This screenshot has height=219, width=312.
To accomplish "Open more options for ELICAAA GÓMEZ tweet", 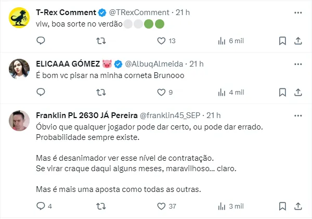I will pos(297,63).
